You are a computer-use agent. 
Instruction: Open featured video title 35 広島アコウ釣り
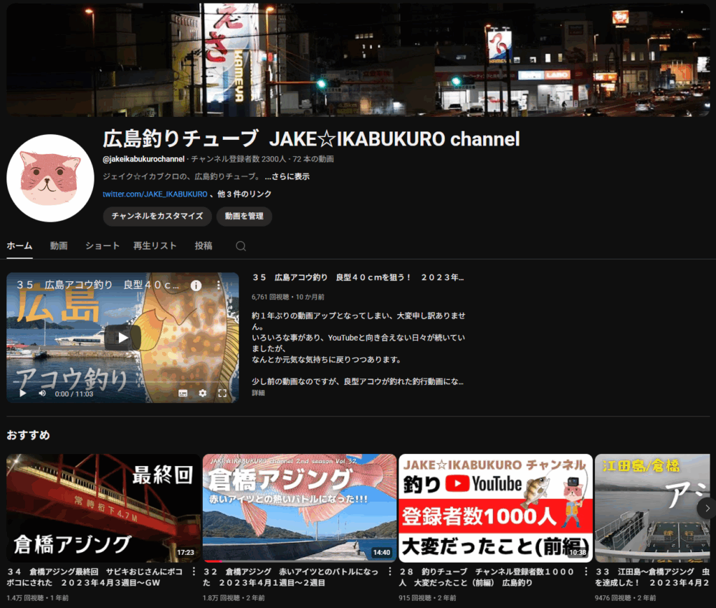[x=358, y=277]
